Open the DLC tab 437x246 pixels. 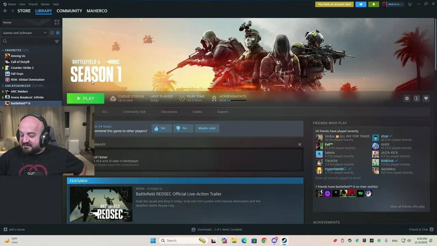[105, 112]
